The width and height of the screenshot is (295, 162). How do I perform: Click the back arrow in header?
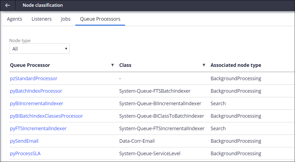(8, 5)
